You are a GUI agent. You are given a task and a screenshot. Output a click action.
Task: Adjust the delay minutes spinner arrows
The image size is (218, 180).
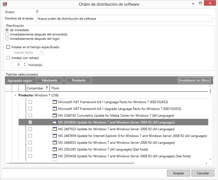pos(25,65)
